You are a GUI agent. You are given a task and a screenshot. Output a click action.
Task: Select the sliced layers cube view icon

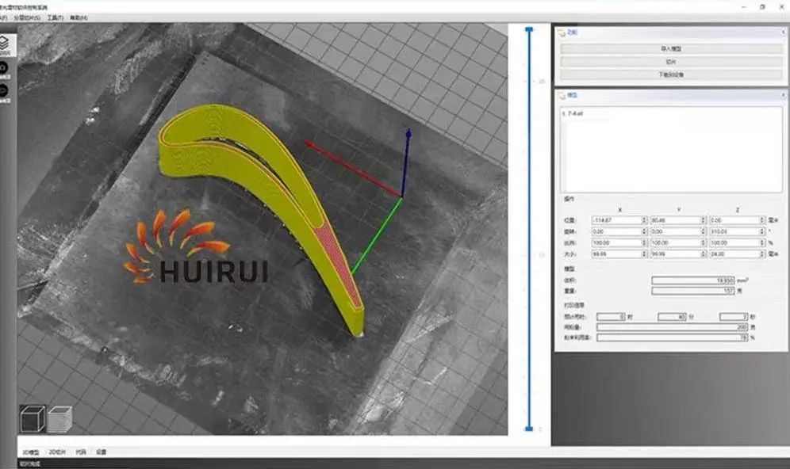tap(59, 418)
